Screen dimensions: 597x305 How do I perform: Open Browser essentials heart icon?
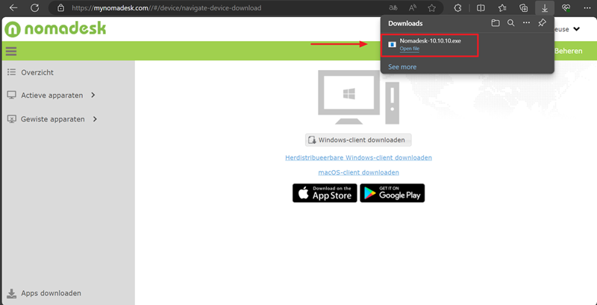(566, 7)
